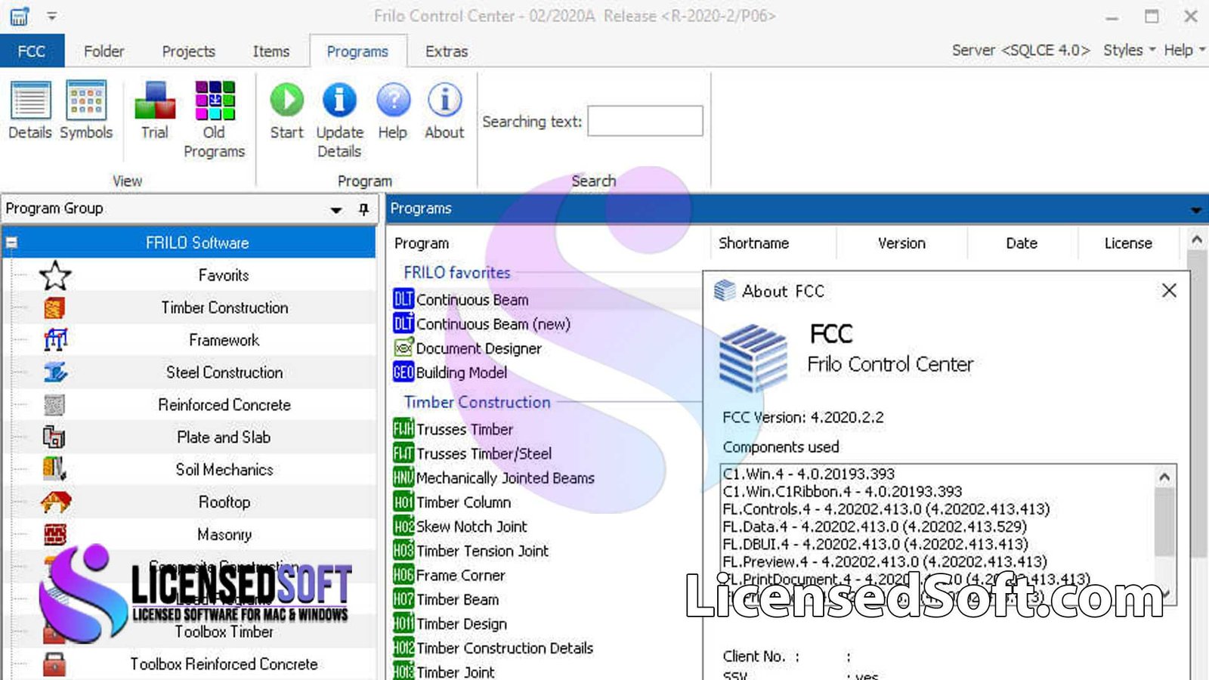Start the selected program

[x=287, y=110]
